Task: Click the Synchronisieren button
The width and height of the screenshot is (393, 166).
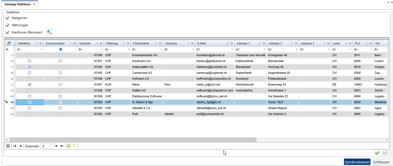Action: coord(357,162)
